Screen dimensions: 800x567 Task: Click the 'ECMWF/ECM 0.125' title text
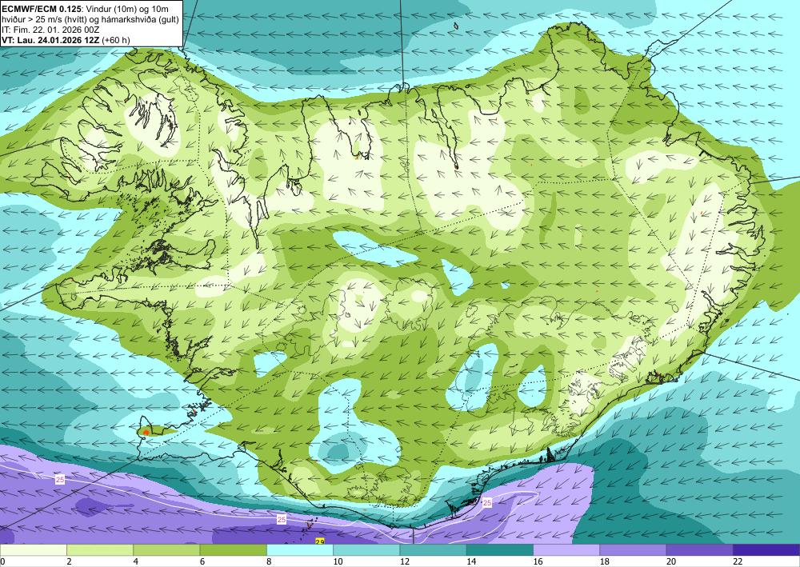pyautogui.click(x=41, y=9)
